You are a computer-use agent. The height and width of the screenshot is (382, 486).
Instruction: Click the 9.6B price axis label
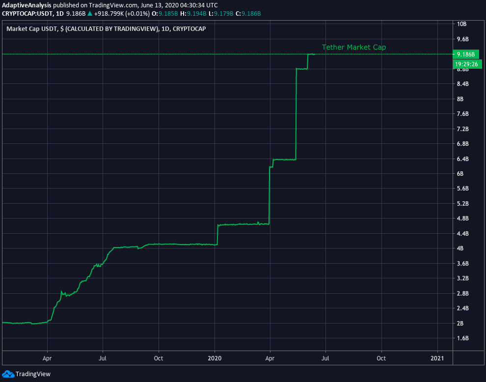pyautogui.click(x=463, y=39)
